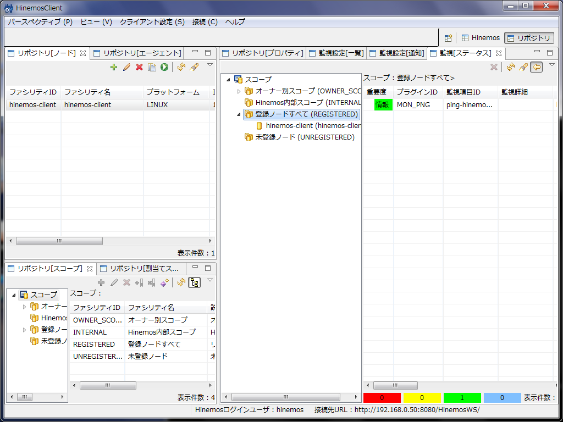Switch to the リポジトリ[エージェント] tab
This screenshot has width=563, height=422.
[x=137, y=53]
